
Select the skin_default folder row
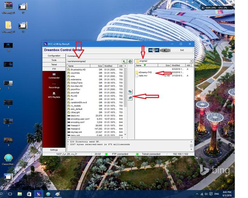(95, 109)
